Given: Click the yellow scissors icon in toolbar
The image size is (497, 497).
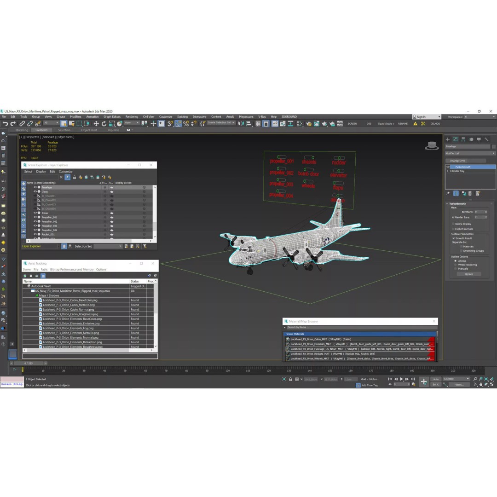Looking at the screenshot, I should (x=423, y=124).
